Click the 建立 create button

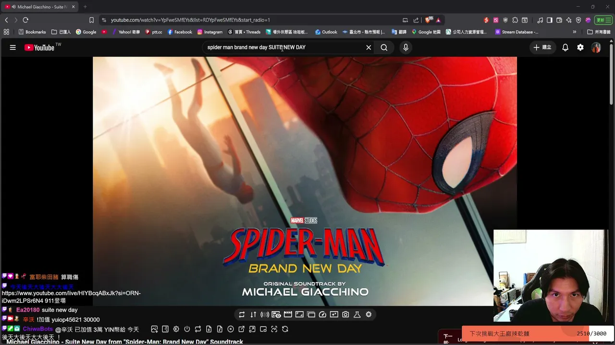(542, 47)
